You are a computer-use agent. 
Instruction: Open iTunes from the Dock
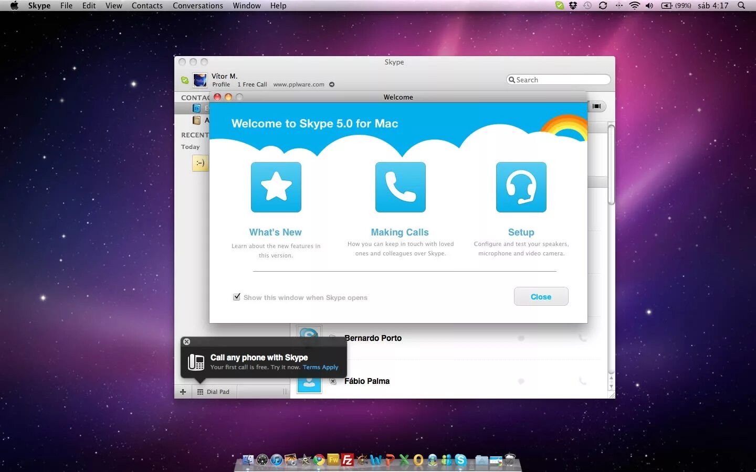point(276,460)
